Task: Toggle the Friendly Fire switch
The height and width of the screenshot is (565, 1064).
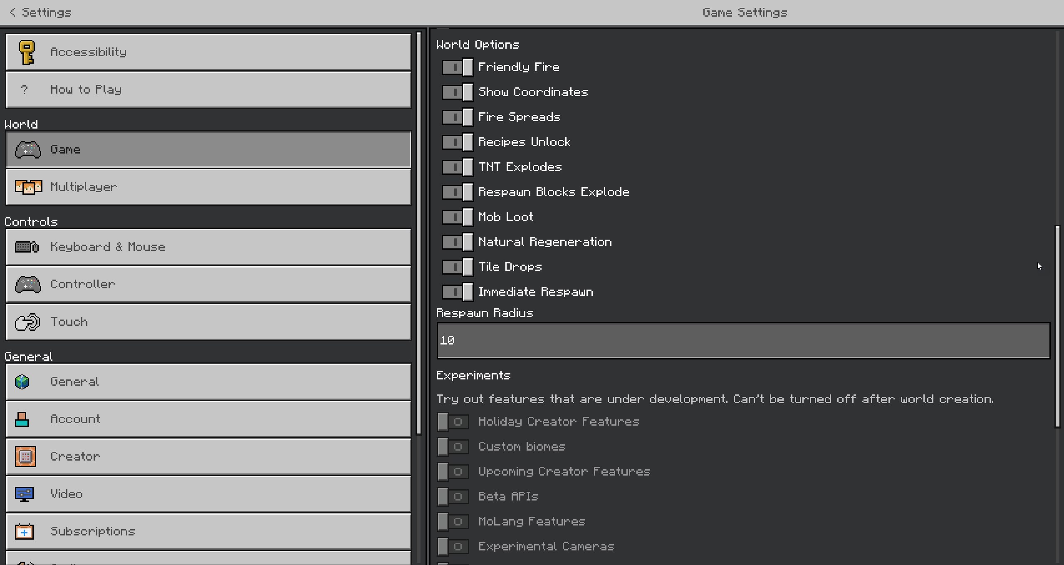Action: point(457,67)
